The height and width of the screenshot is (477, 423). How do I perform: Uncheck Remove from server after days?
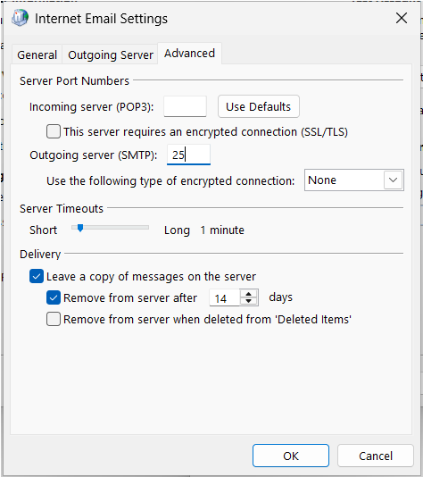pyautogui.click(x=54, y=297)
